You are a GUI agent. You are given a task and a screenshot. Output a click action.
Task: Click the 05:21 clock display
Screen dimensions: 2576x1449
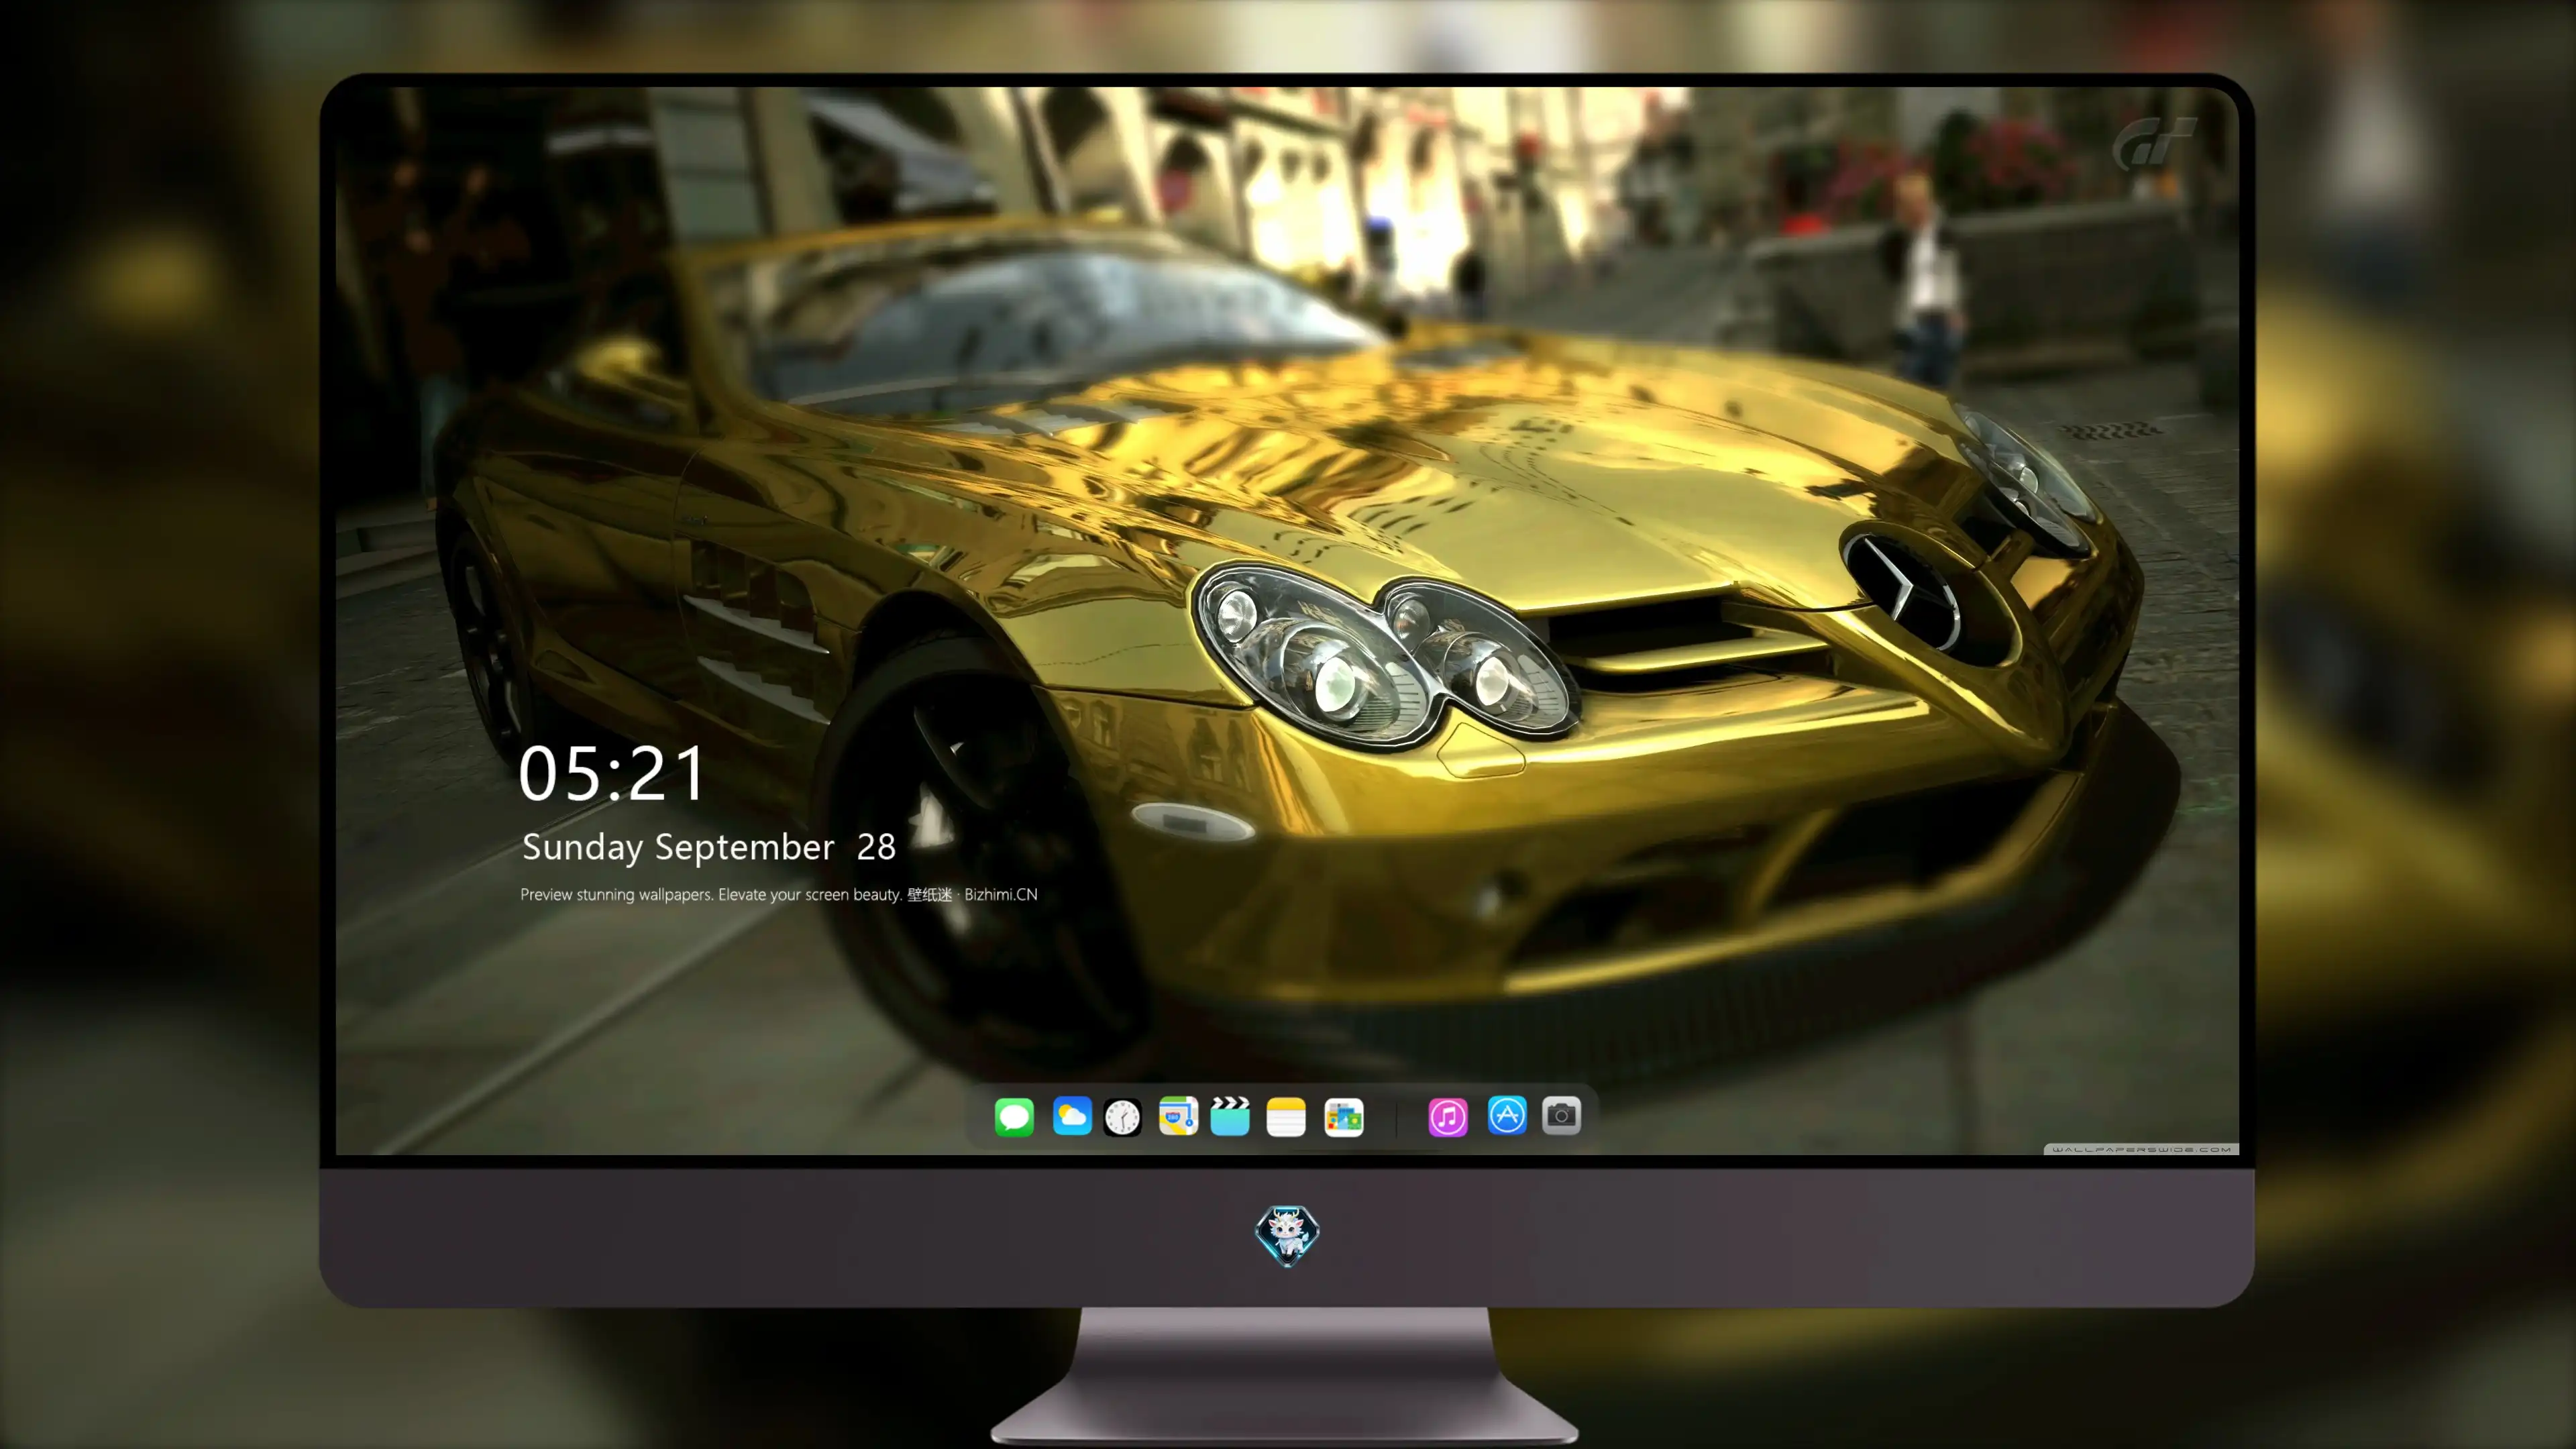(612, 774)
